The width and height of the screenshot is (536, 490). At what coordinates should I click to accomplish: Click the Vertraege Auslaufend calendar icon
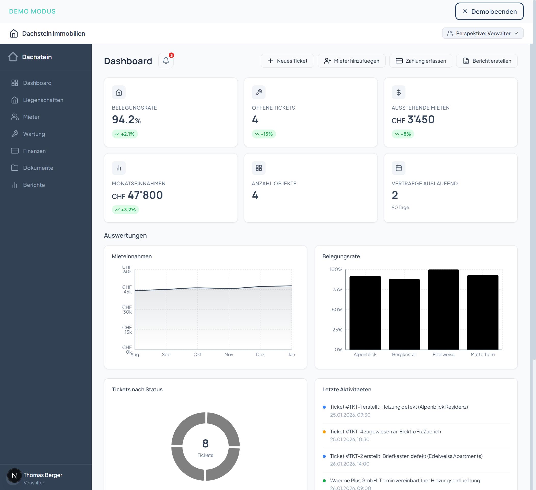point(398,168)
